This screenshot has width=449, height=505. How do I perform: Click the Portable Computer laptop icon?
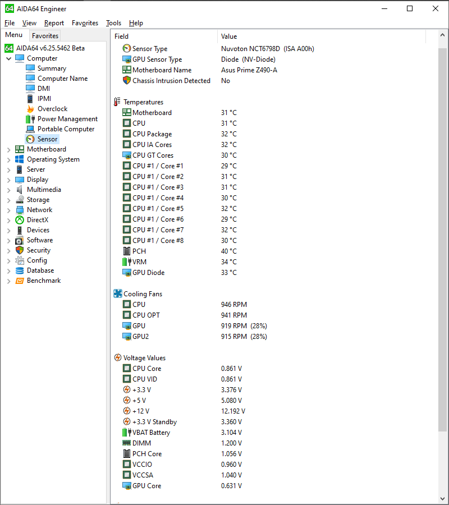pos(30,129)
